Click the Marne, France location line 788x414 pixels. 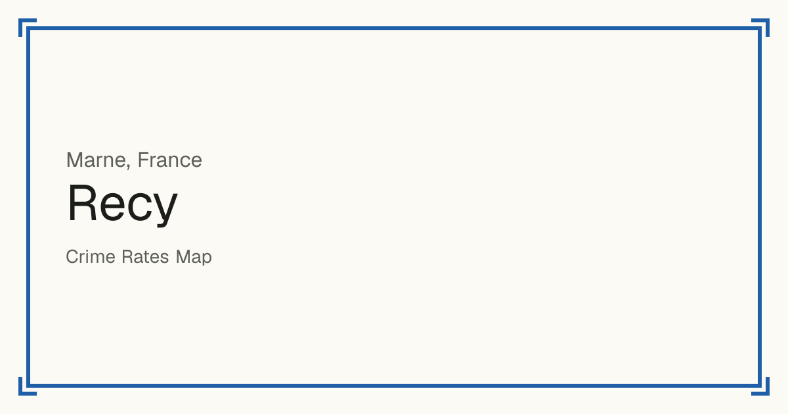[134, 160]
